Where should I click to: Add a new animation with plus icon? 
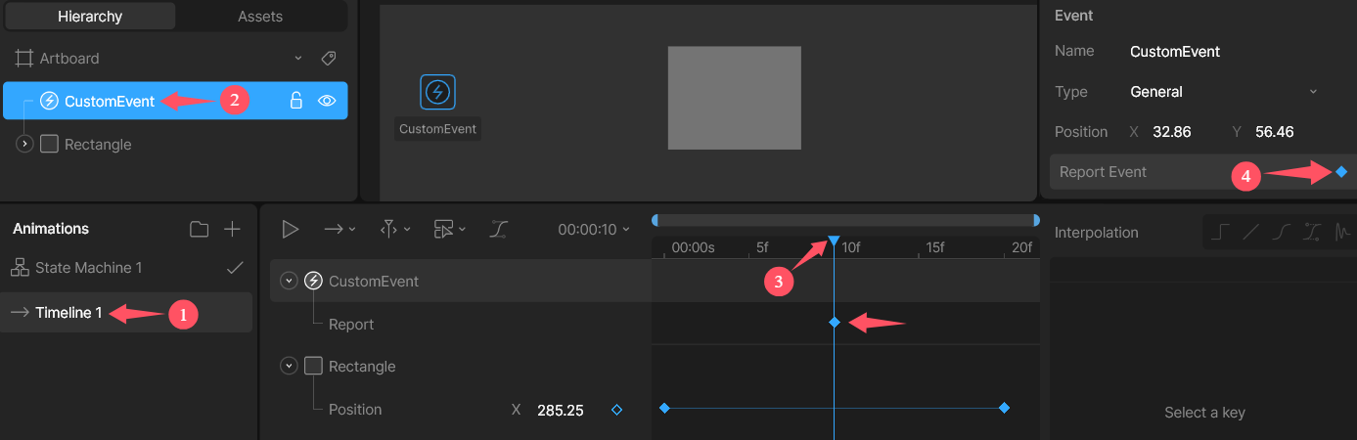point(232,229)
